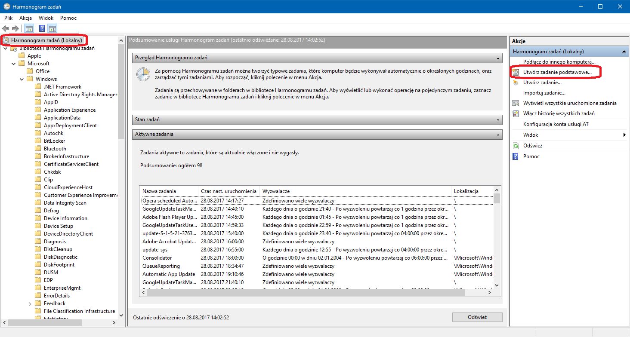Click the Forward arrow toolbar icon

(x=15, y=29)
